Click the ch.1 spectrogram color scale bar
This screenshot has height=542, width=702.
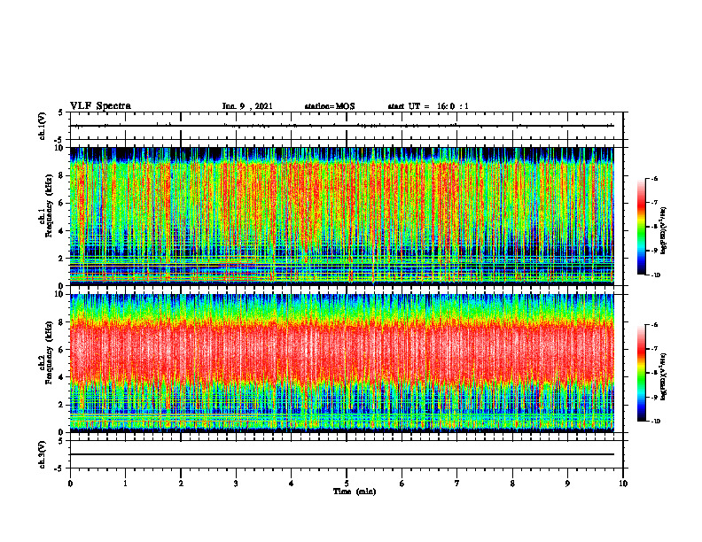pyautogui.click(x=641, y=227)
